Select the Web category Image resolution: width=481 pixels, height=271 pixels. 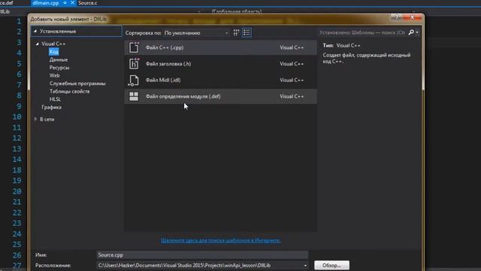(54, 75)
